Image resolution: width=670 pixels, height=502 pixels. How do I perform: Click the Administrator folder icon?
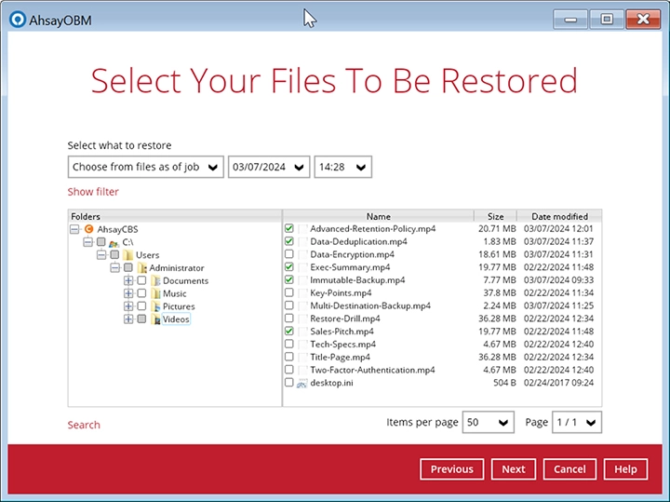[141, 268]
